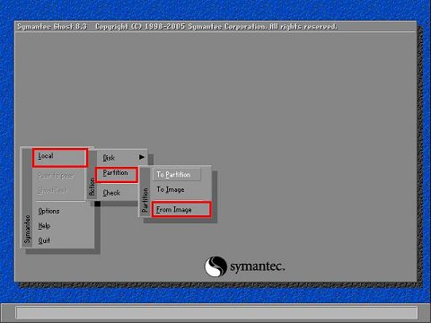
Task: Open the Disk submenu
Action: (109, 157)
